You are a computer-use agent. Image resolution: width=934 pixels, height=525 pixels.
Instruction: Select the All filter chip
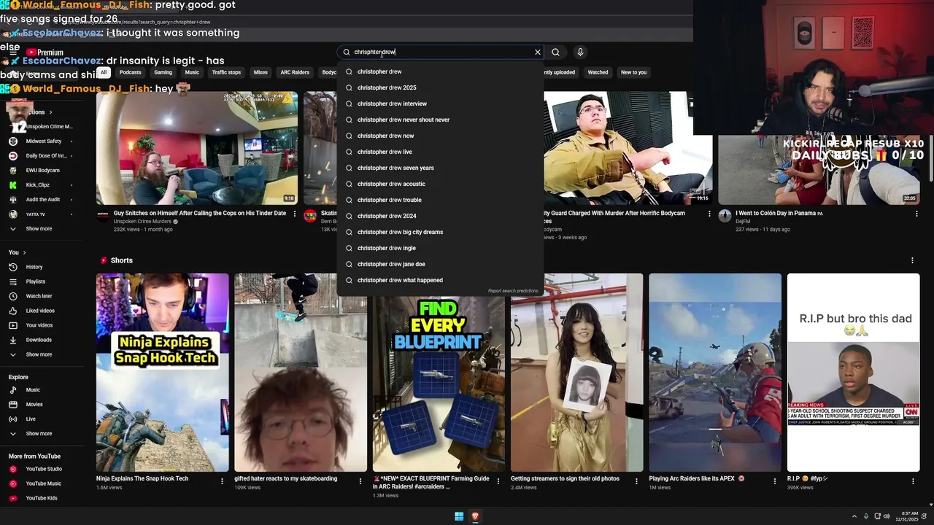pos(104,72)
